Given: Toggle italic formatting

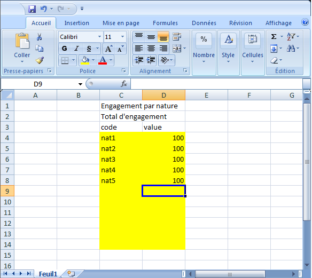Looking at the screenshot, I should pyautogui.click(x=76, y=49).
